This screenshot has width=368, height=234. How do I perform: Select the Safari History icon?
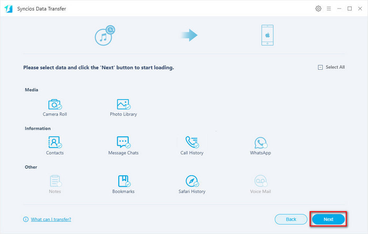192,181
